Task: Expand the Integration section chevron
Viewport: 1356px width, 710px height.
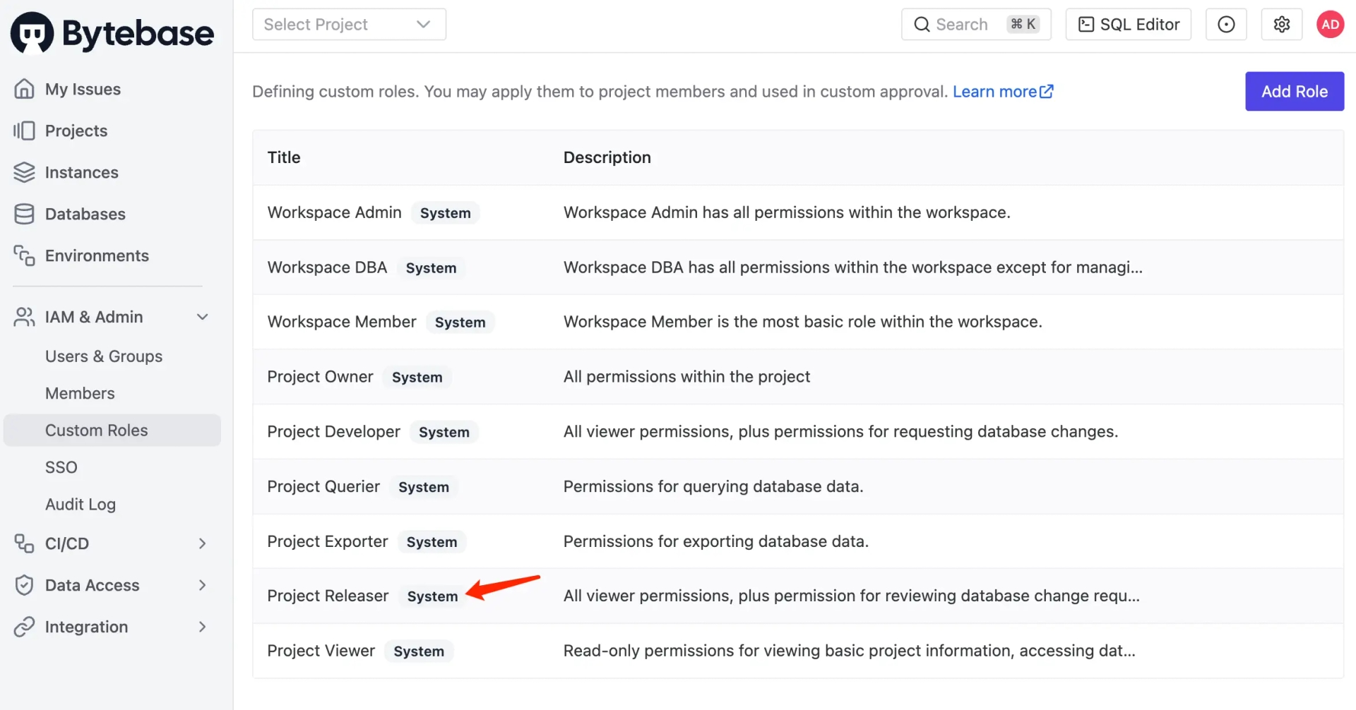Action: 203,627
